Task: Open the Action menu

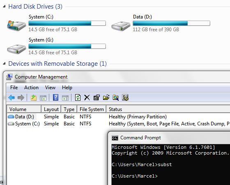Action: (31, 88)
